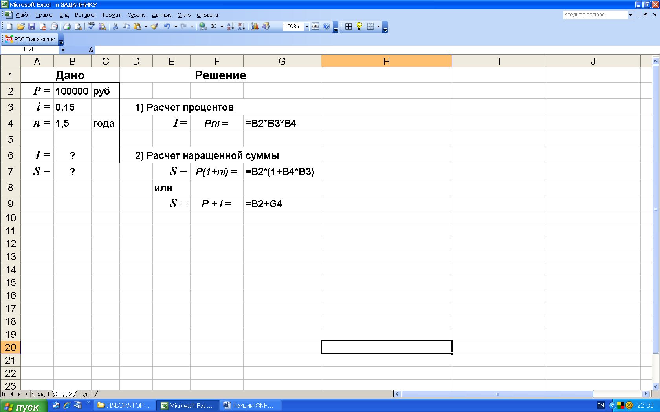Image resolution: width=660 pixels, height=412 pixels.
Task: Click the last sheet tab navigation arrow
Action: coord(26,394)
